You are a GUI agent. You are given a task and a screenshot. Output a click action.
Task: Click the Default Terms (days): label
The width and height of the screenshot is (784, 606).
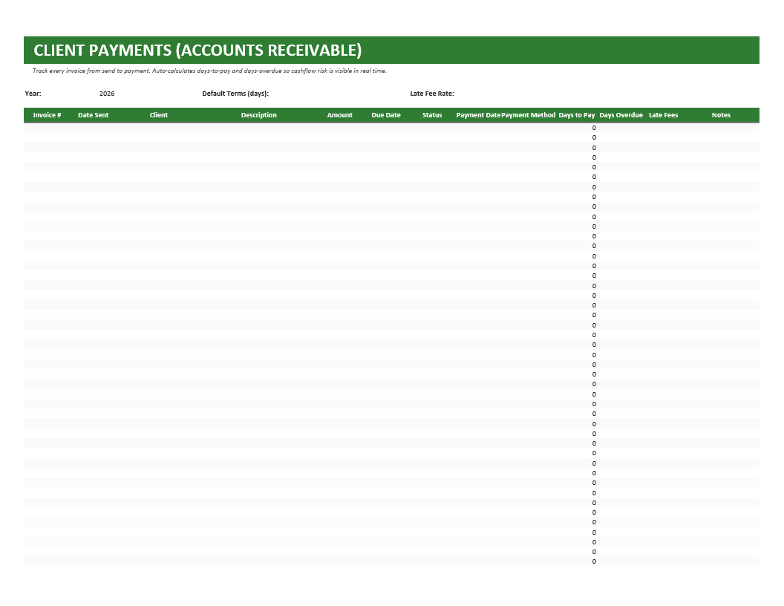point(235,94)
